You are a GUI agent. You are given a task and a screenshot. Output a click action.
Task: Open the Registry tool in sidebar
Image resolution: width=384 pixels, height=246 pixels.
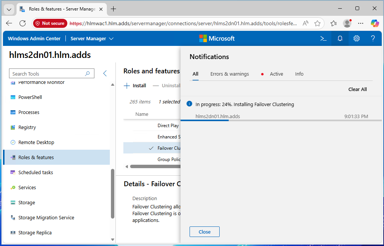[27, 127]
